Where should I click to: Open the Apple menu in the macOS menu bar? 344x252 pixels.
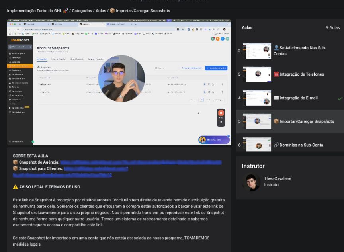pyautogui.click(x=10, y=20)
